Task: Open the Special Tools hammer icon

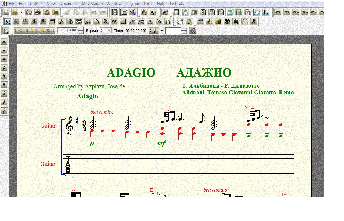Action: coord(200,21)
